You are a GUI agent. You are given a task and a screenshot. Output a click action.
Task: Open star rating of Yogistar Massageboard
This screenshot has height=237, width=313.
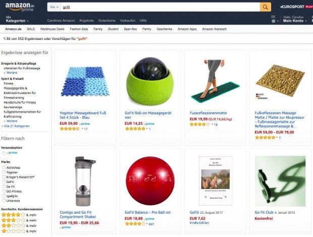[70, 129]
